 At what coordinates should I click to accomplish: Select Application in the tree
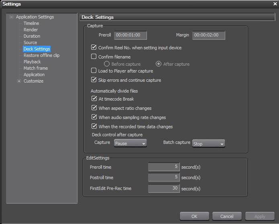pyautogui.click(x=34, y=75)
